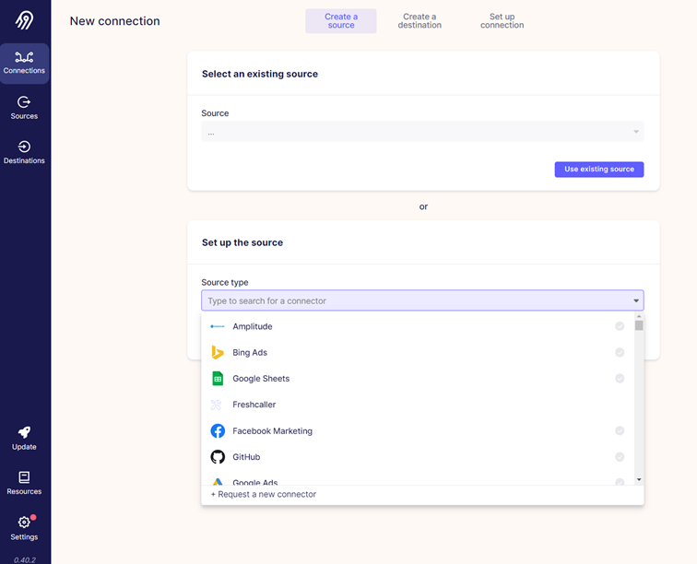Viewport: 697px width, 564px height.
Task: Go to the Sources page
Action: point(24,108)
